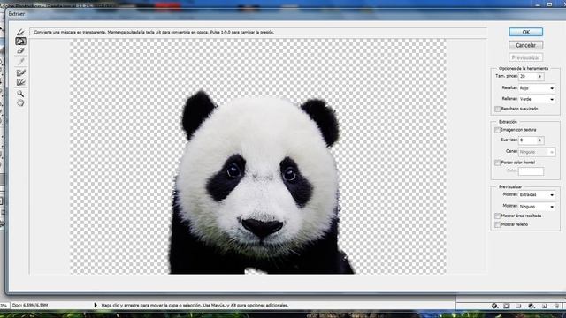Screen dimensions: 566x318
Task: Click the Color swatch under Forzar color frontal
Action: 531,171
